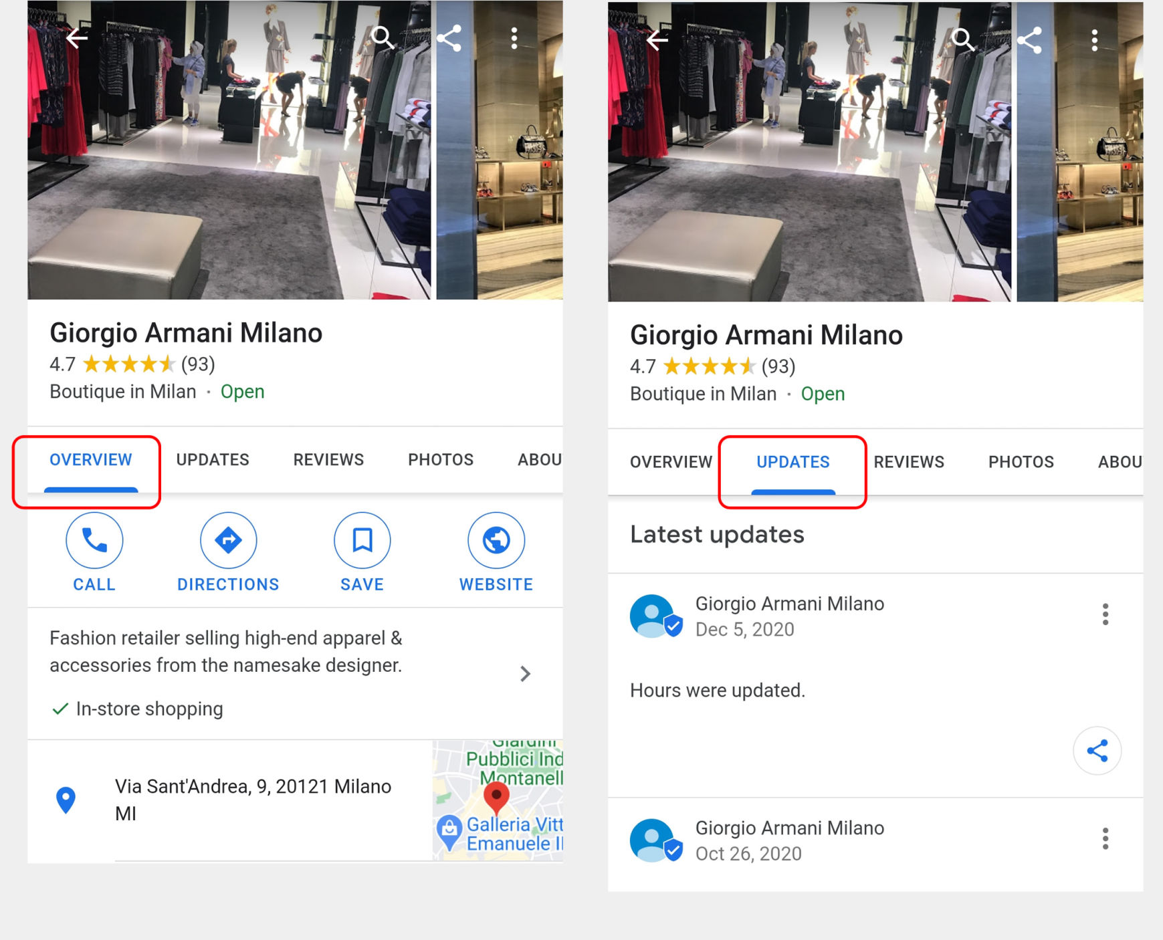Screen dimensions: 1163x940
Task: Tap the SAVE label
Action: [x=362, y=584]
